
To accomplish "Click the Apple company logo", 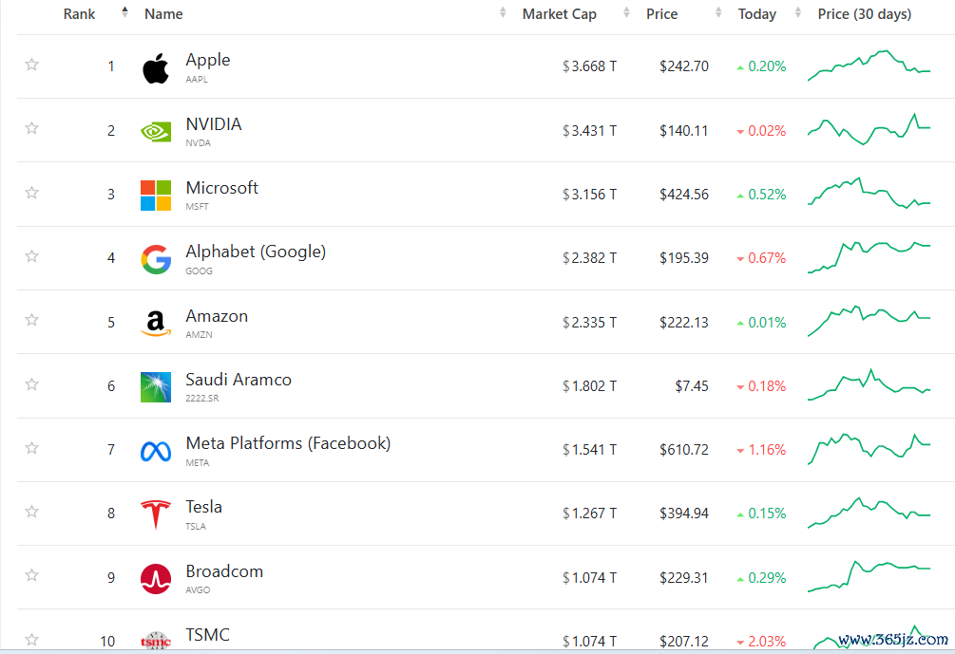I will pyautogui.click(x=156, y=67).
